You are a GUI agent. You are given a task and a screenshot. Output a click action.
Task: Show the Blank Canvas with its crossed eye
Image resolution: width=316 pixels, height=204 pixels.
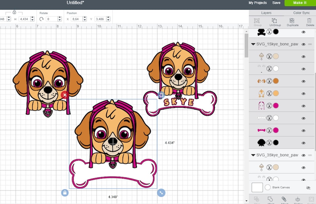[x=308, y=188]
